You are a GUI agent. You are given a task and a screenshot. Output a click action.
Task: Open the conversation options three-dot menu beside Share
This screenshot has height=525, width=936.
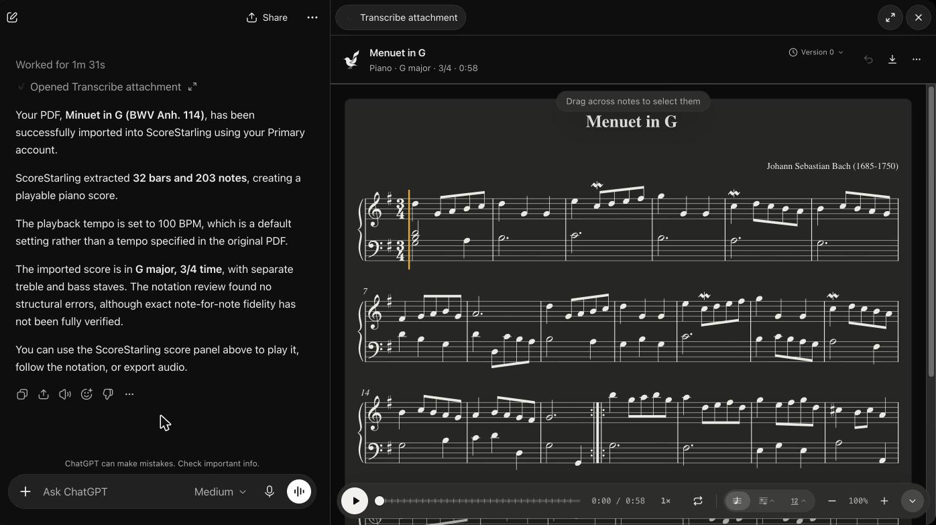312,17
